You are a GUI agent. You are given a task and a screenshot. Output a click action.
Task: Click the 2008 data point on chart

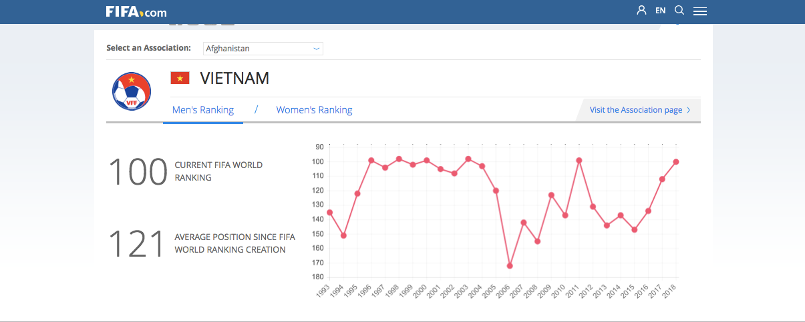537,241
